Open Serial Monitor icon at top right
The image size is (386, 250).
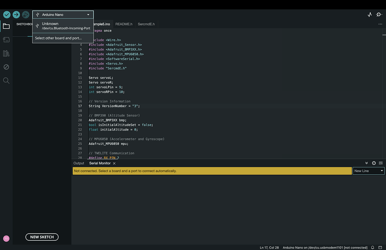(x=379, y=15)
